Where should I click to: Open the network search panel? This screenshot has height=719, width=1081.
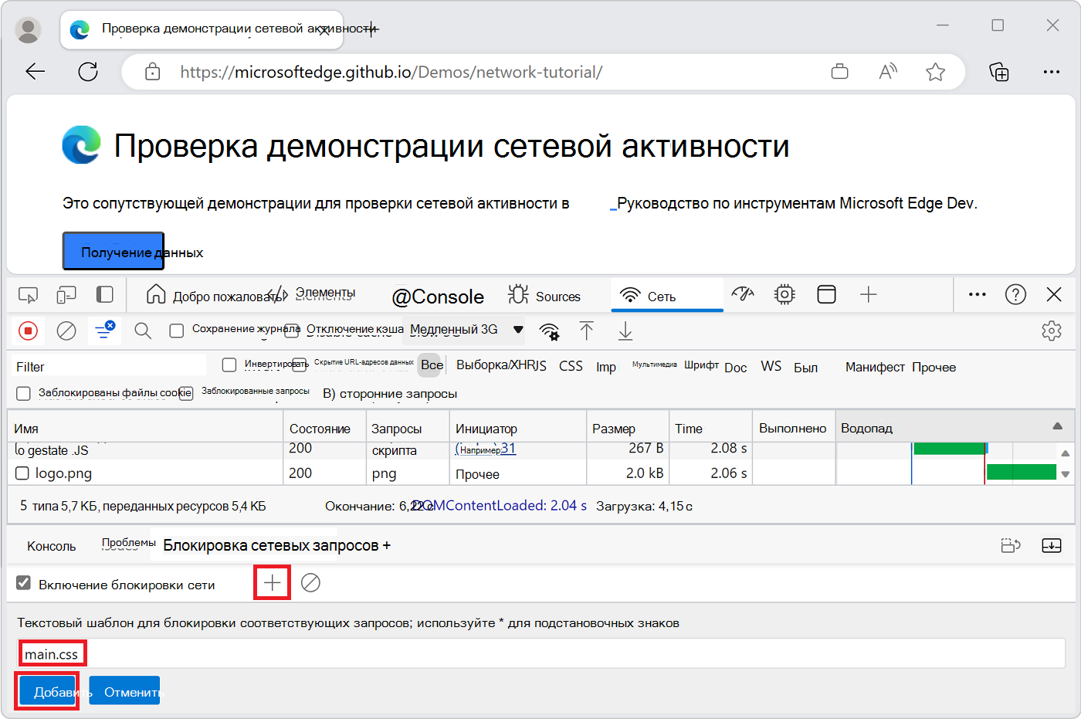[x=142, y=331]
